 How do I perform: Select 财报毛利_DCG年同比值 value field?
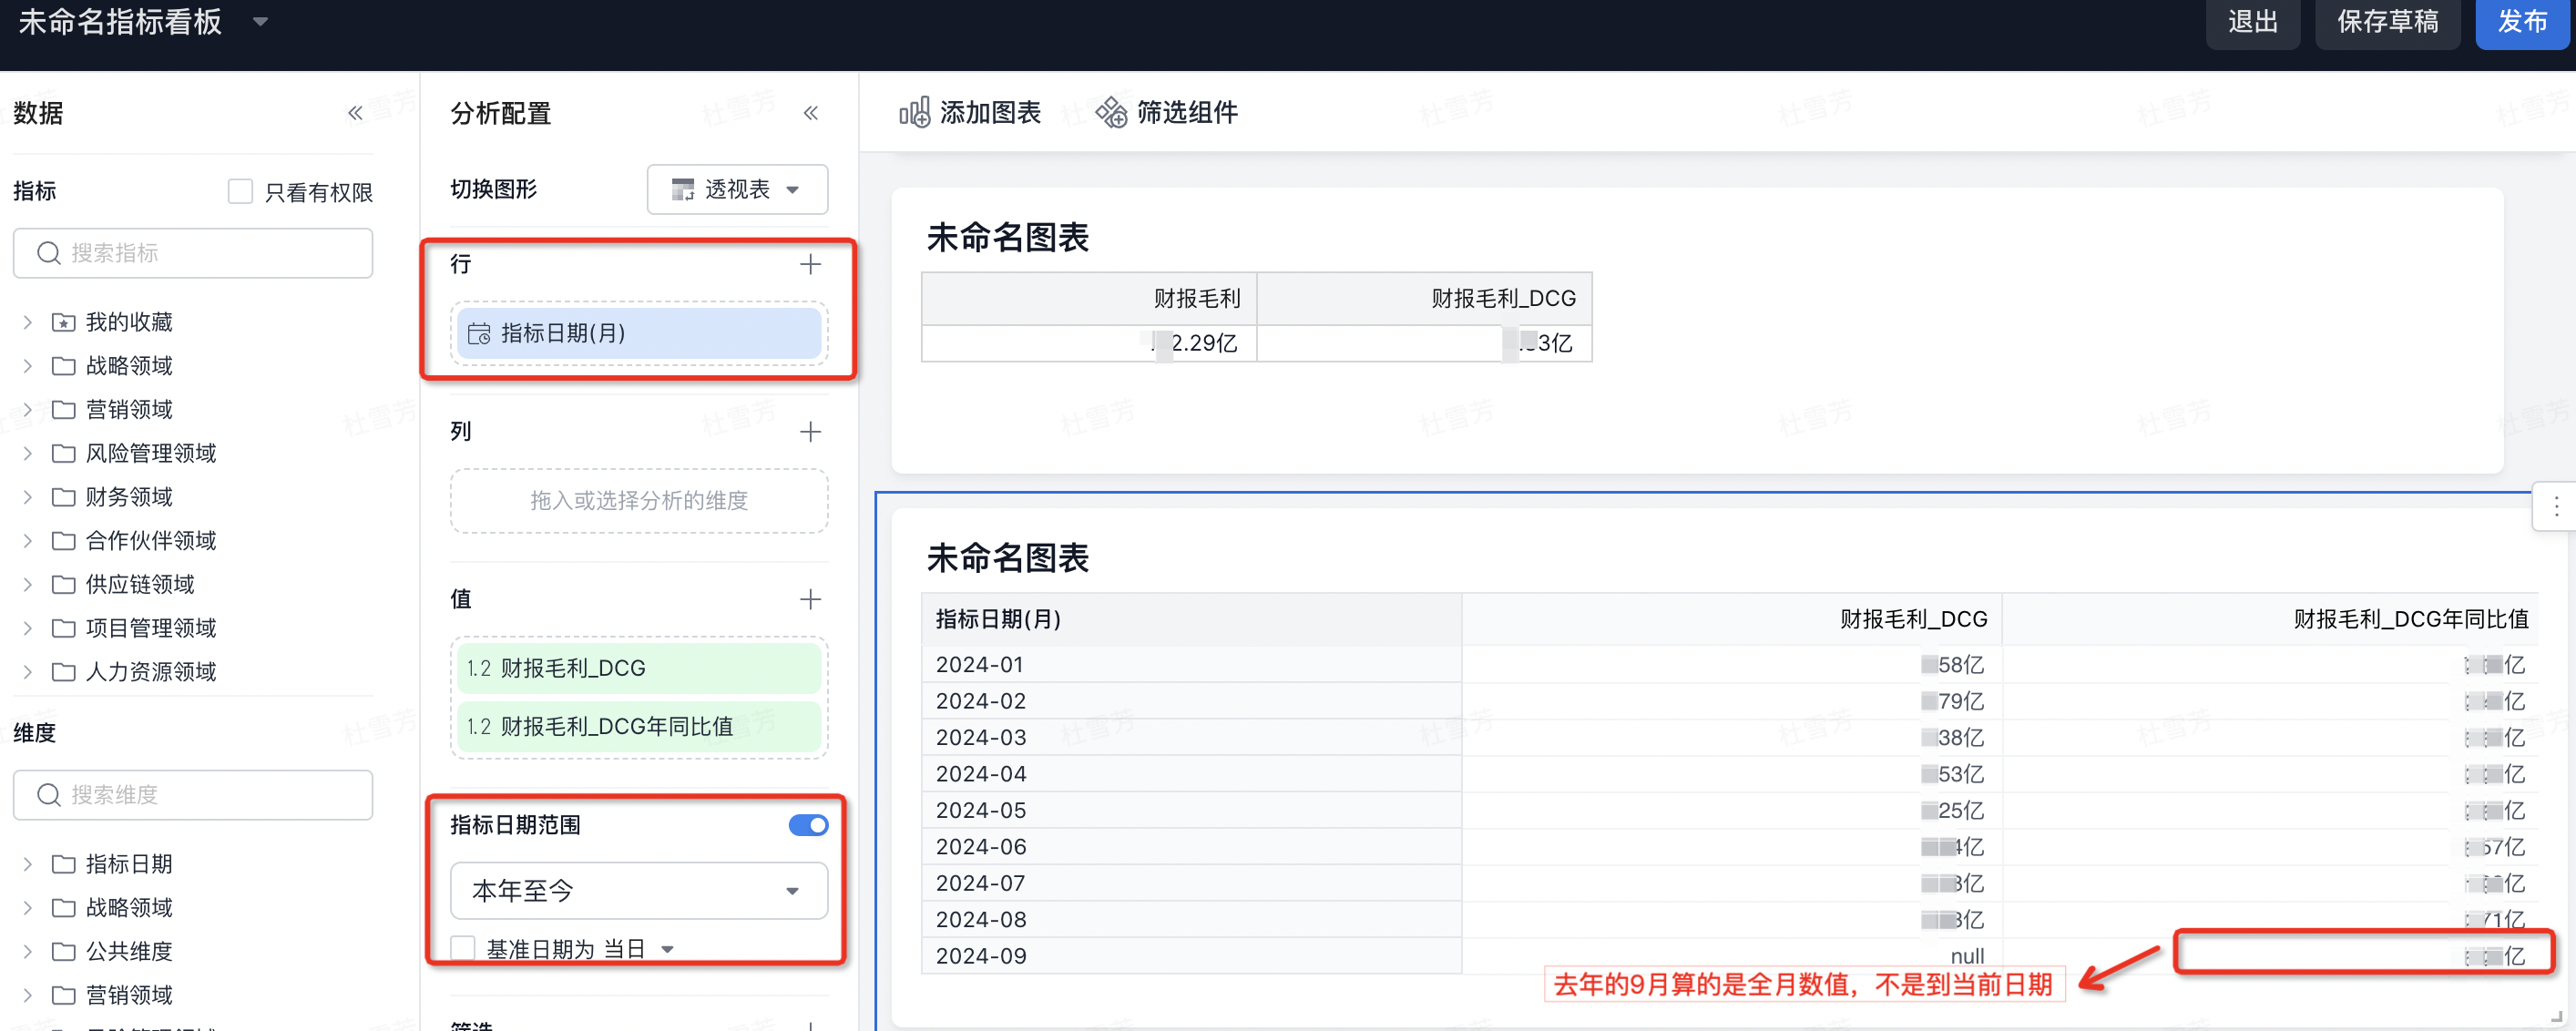click(x=638, y=726)
